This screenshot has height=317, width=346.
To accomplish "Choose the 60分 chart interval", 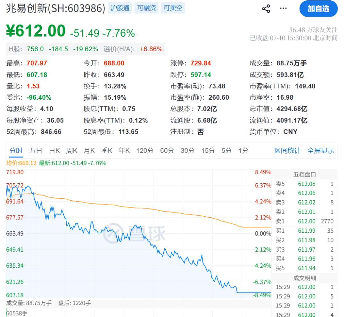I will tap(167, 151).
